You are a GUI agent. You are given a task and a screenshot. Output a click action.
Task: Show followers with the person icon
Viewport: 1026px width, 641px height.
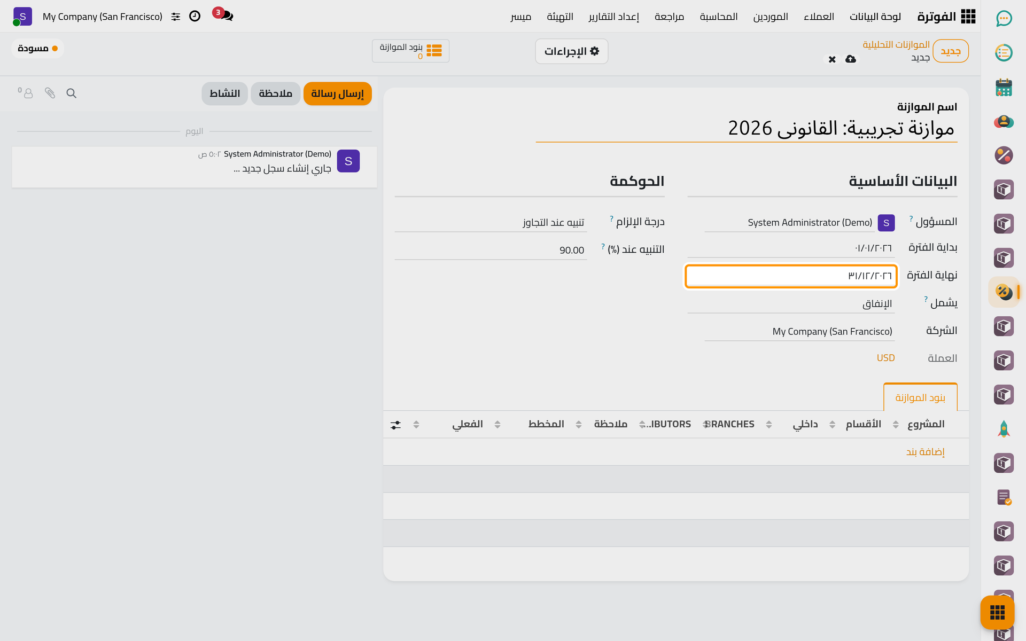coord(26,93)
